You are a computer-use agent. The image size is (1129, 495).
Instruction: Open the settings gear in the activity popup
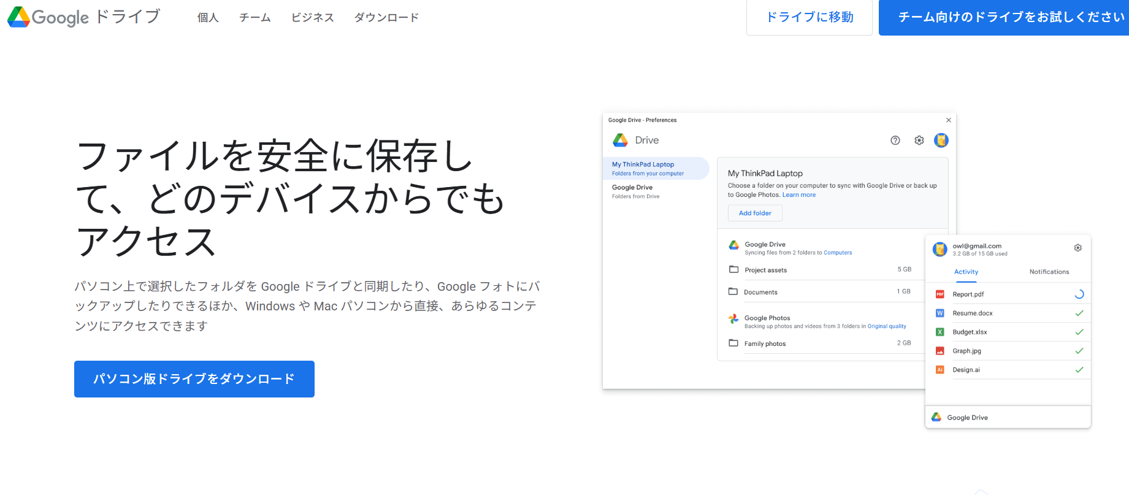click(1078, 248)
